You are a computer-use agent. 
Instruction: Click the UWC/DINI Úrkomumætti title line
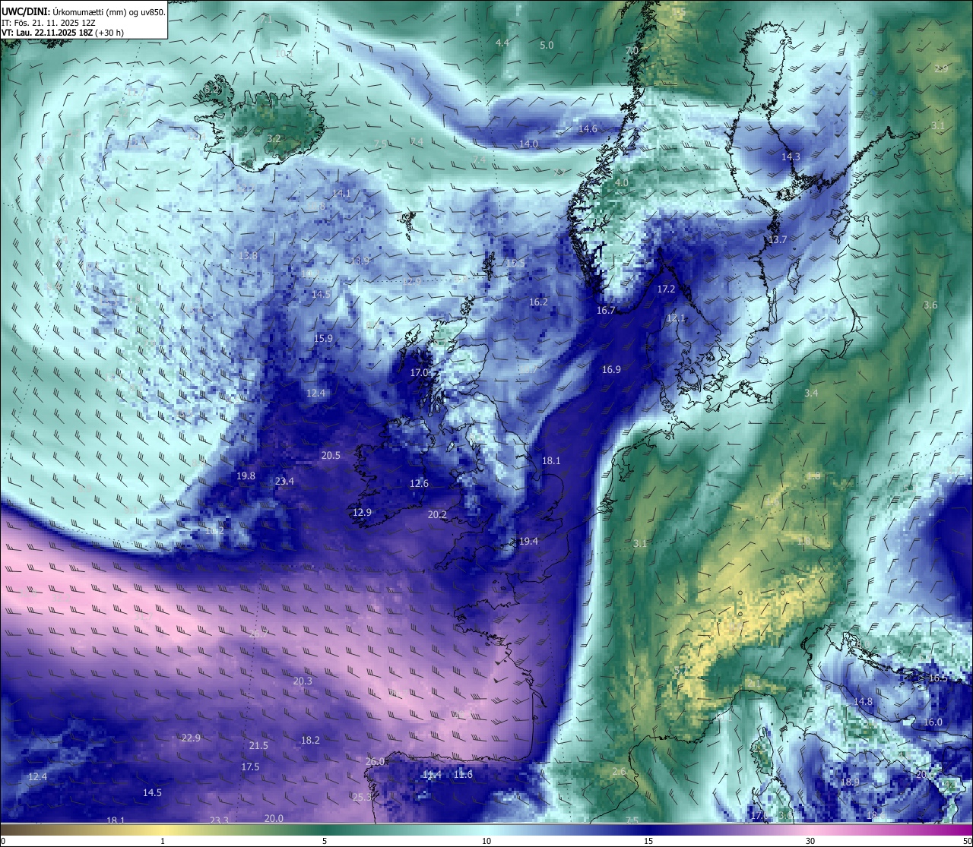[84, 12]
